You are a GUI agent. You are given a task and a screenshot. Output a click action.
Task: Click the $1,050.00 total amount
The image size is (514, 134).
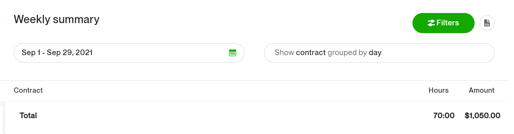tap(482, 116)
